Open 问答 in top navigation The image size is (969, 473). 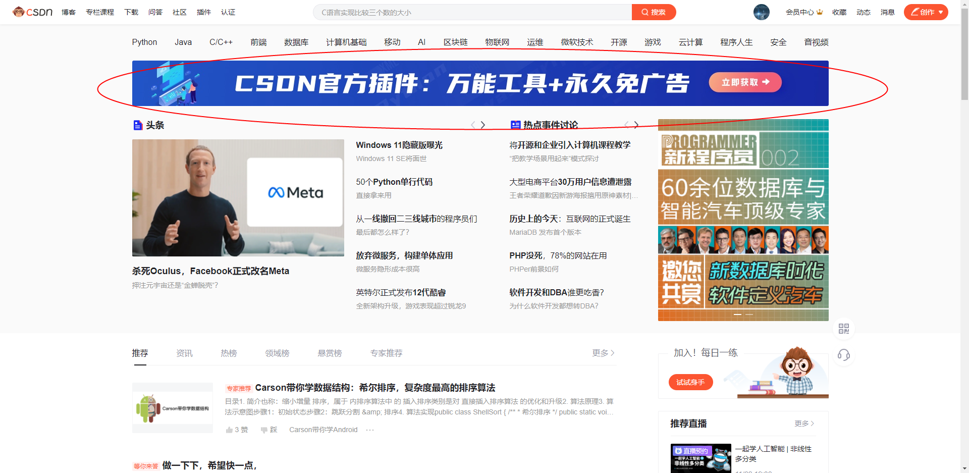(155, 12)
